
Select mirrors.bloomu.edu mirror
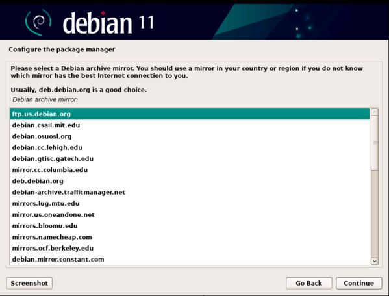(x=190, y=226)
